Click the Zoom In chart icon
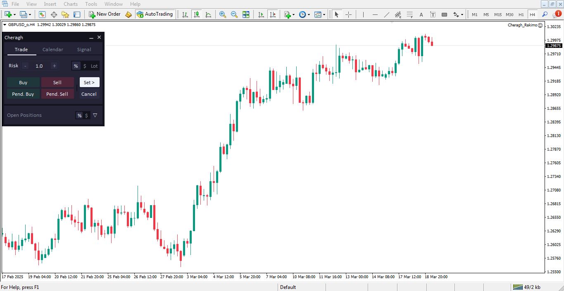The width and height of the screenshot is (564, 291). [x=223, y=14]
